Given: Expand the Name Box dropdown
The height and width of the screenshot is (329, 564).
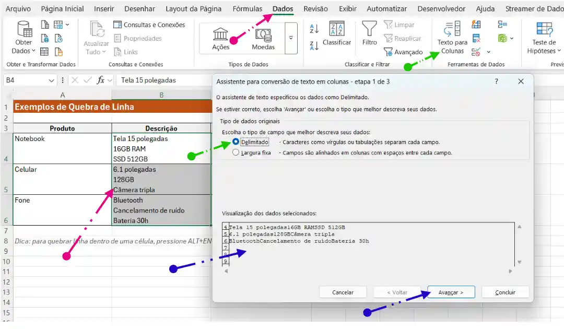Looking at the screenshot, I should click(x=51, y=80).
